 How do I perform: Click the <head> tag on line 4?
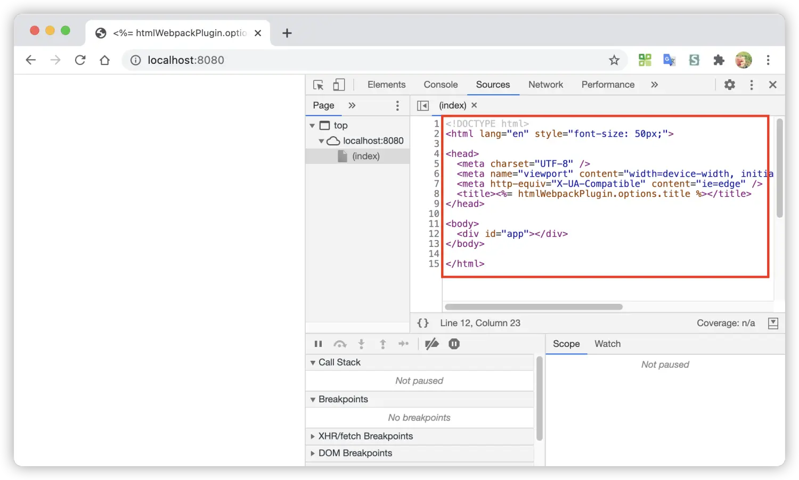[x=462, y=154]
